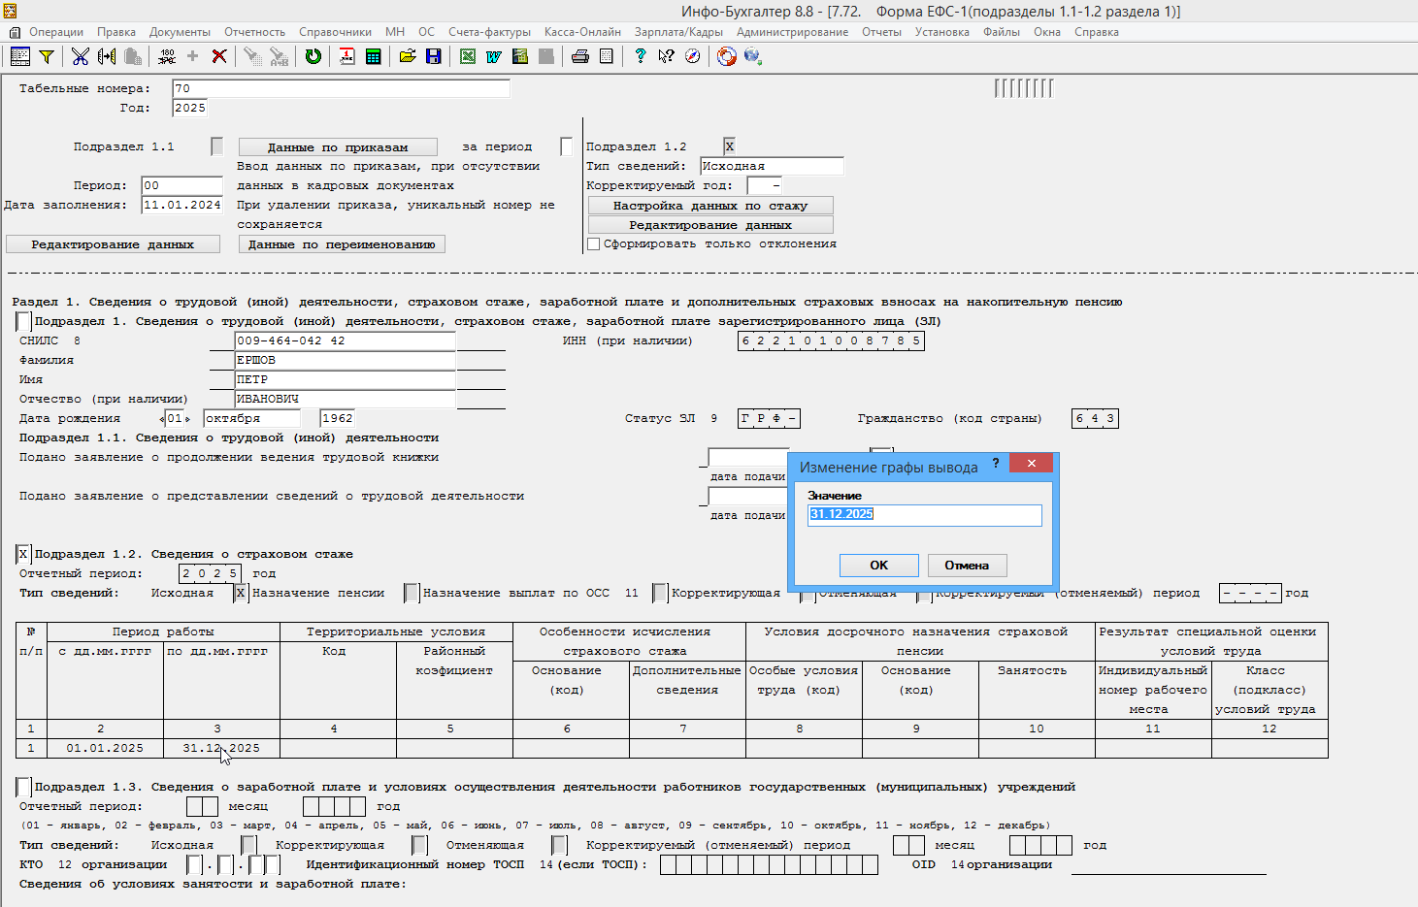Enable 'Сформировать только отклонения' checkbox
The width and height of the screenshot is (1418, 907).
pos(594,243)
